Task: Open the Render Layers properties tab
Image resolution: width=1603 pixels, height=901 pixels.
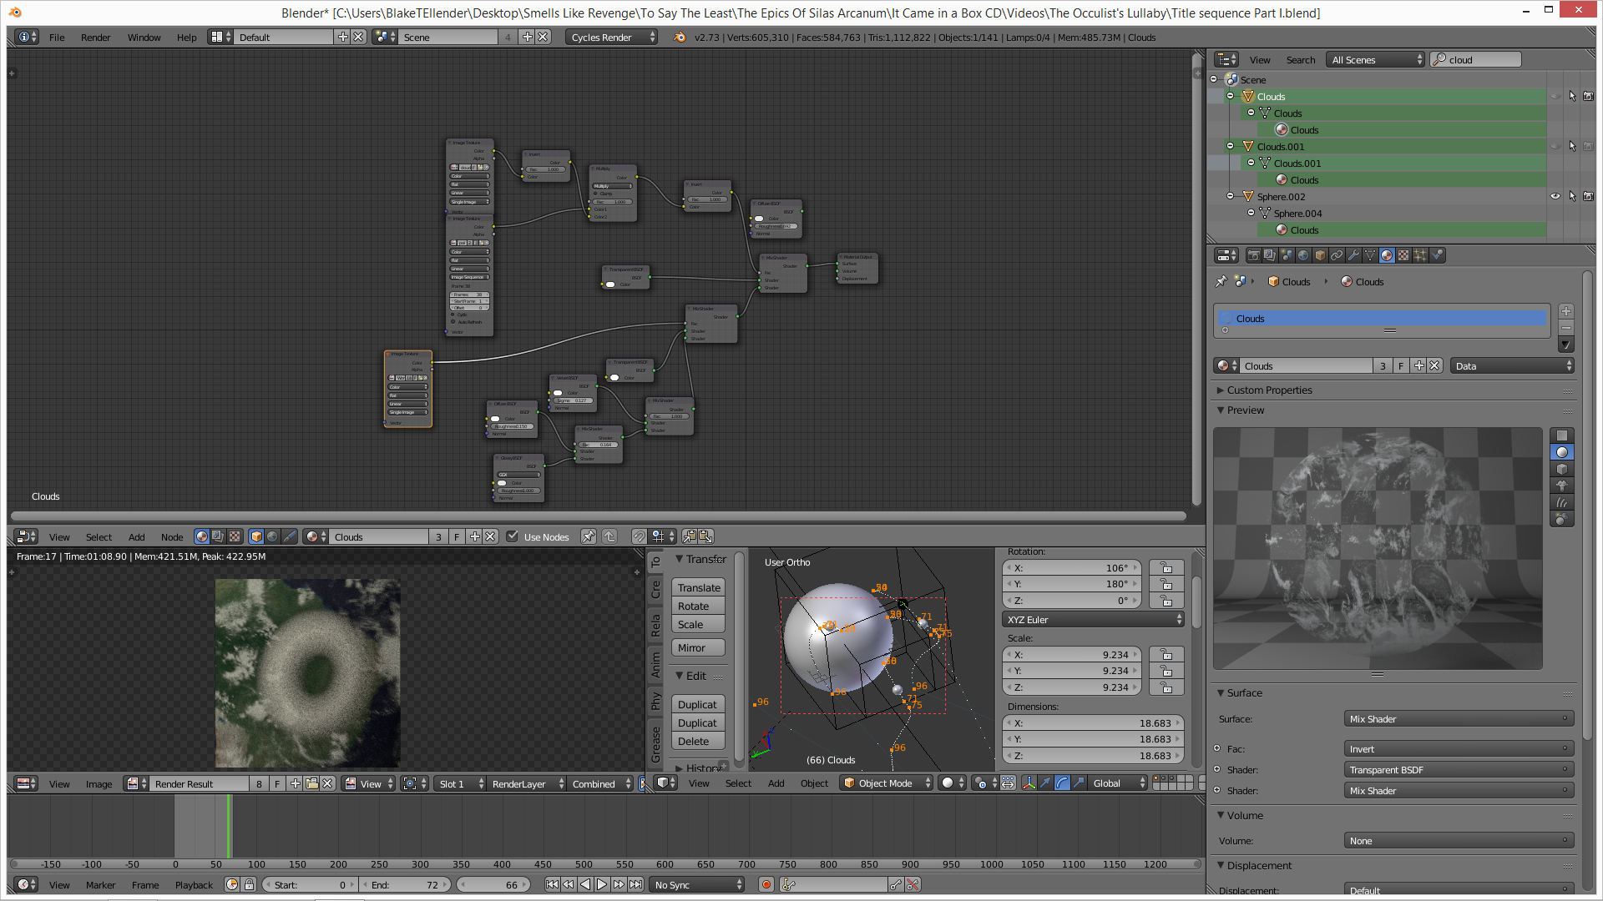Action: (x=1270, y=255)
